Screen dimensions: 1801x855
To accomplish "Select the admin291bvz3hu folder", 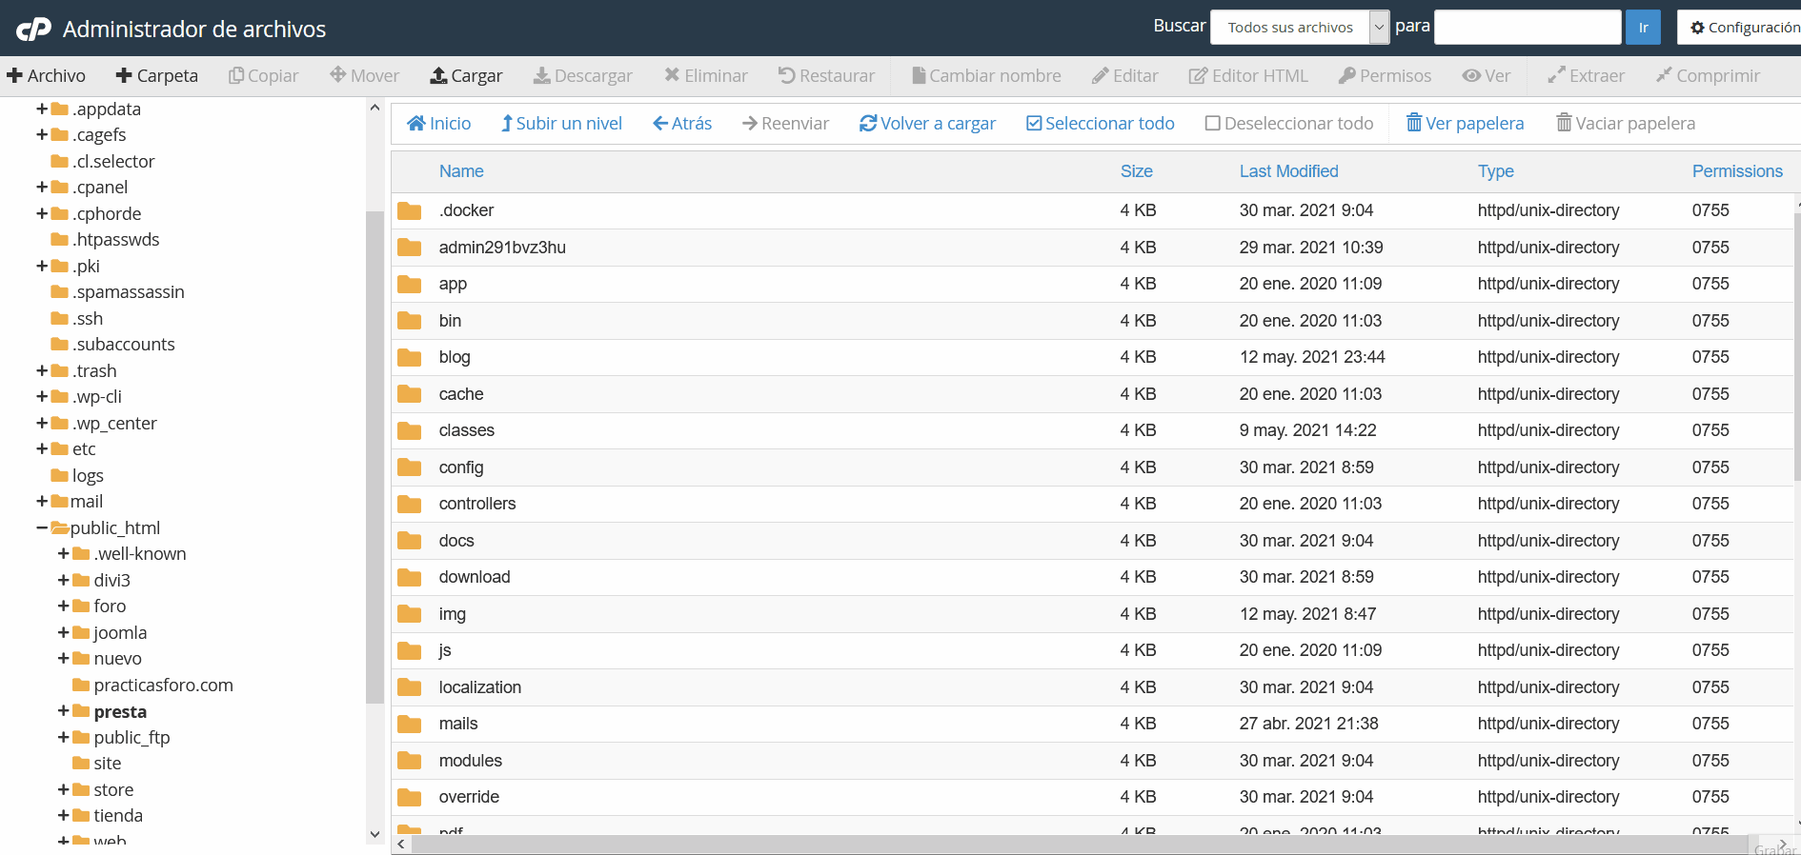I will (1091, 248).
